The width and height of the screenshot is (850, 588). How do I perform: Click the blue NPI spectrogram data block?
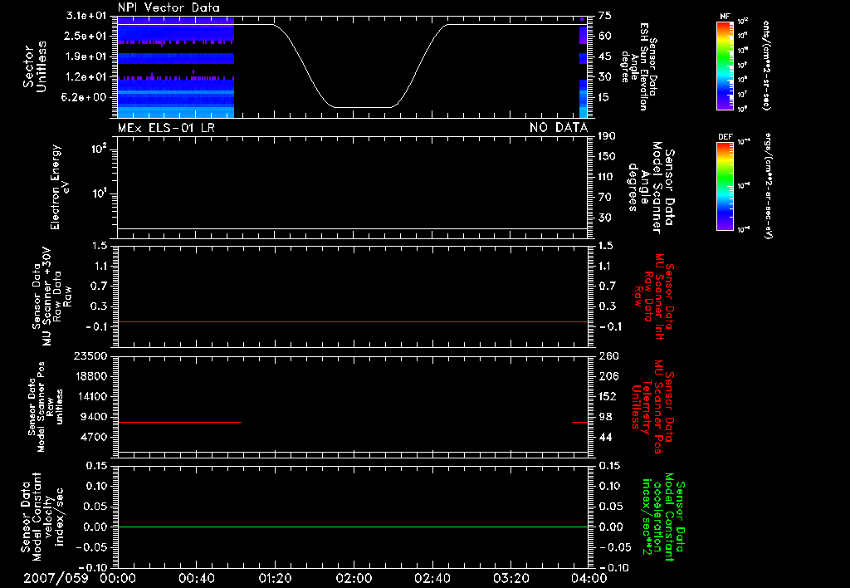(x=176, y=66)
